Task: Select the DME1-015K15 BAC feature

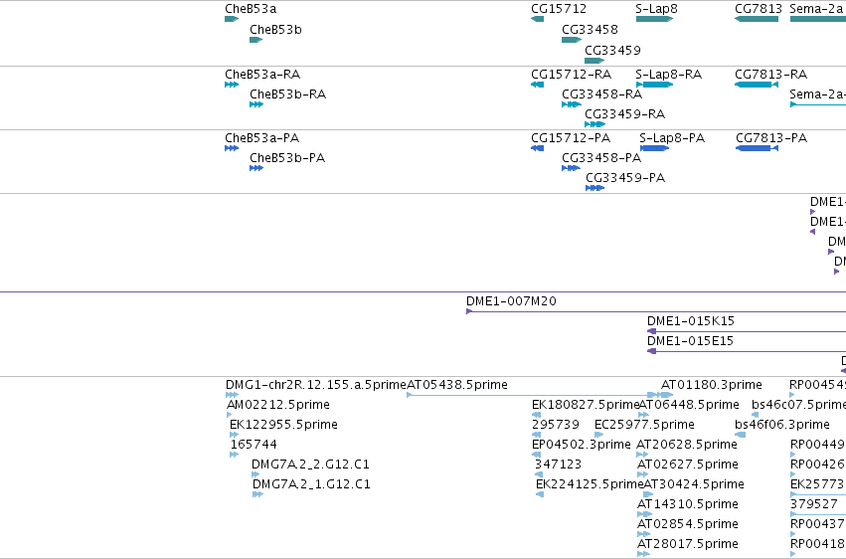Action: point(747,331)
